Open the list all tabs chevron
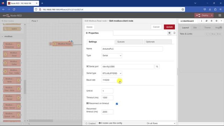This screenshot has height=126, width=224. click(195, 3)
